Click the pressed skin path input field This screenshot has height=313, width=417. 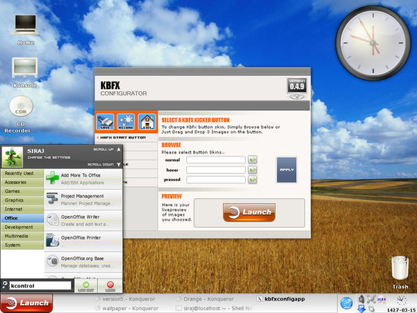click(x=215, y=179)
